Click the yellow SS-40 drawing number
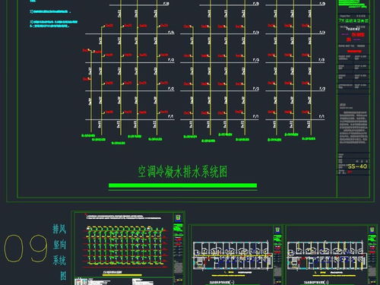Screen dimensions: 380x285 coord(357,166)
